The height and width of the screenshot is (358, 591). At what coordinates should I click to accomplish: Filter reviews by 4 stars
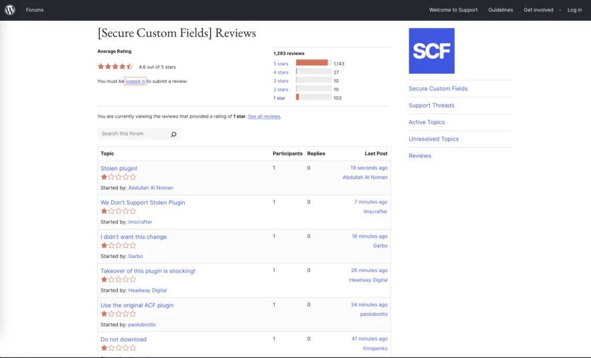click(x=281, y=72)
